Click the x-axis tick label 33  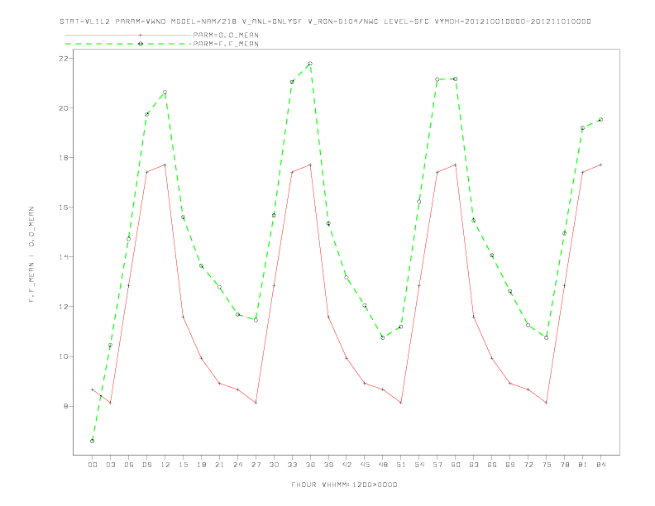pyautogui.click(x=292, y=465)
